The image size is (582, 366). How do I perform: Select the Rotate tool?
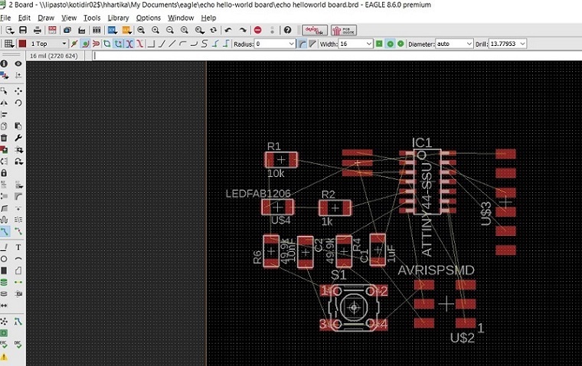pyautogui.click(x=18, y=103)
